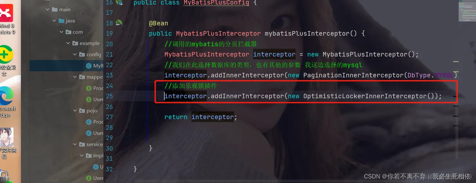The width and height of the screenshot is (476, 183).
Task: Launch Microsoft Edge from the desktop
Action: coord(6,96)
